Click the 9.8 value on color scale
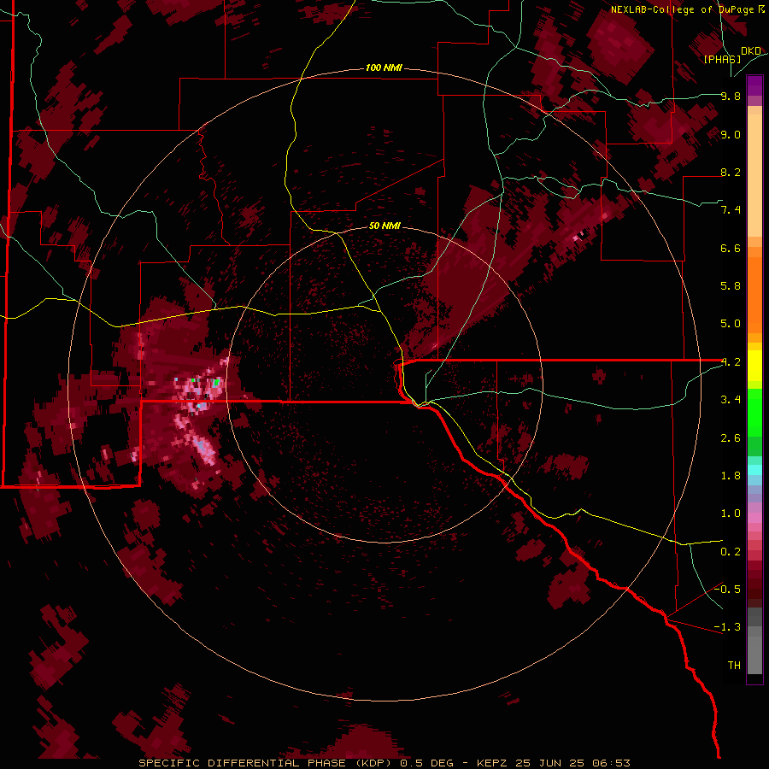 pyautogui.click(x=731, y=96)
